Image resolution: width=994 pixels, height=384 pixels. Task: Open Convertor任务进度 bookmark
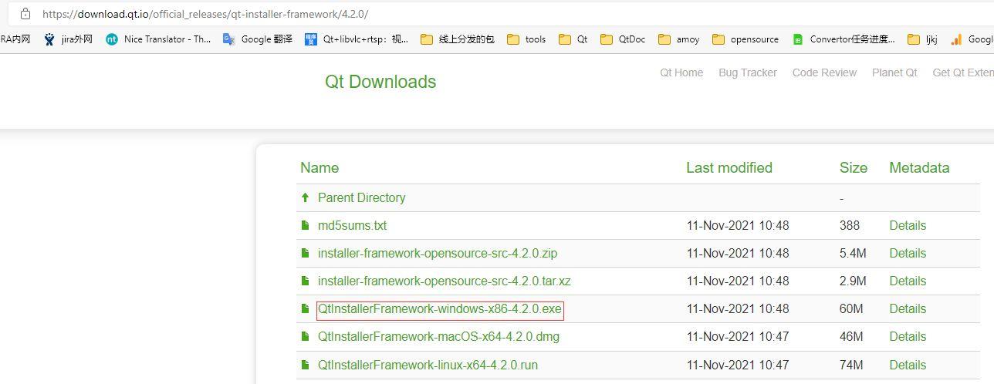(844, 39)
